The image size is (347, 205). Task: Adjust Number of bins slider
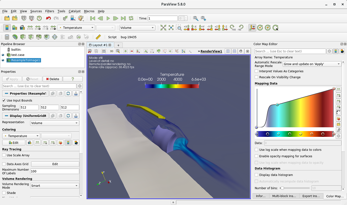282,188
